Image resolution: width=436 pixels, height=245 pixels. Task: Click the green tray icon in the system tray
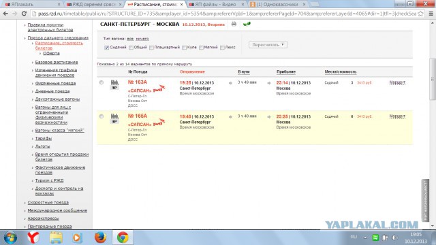click(375, 238)
